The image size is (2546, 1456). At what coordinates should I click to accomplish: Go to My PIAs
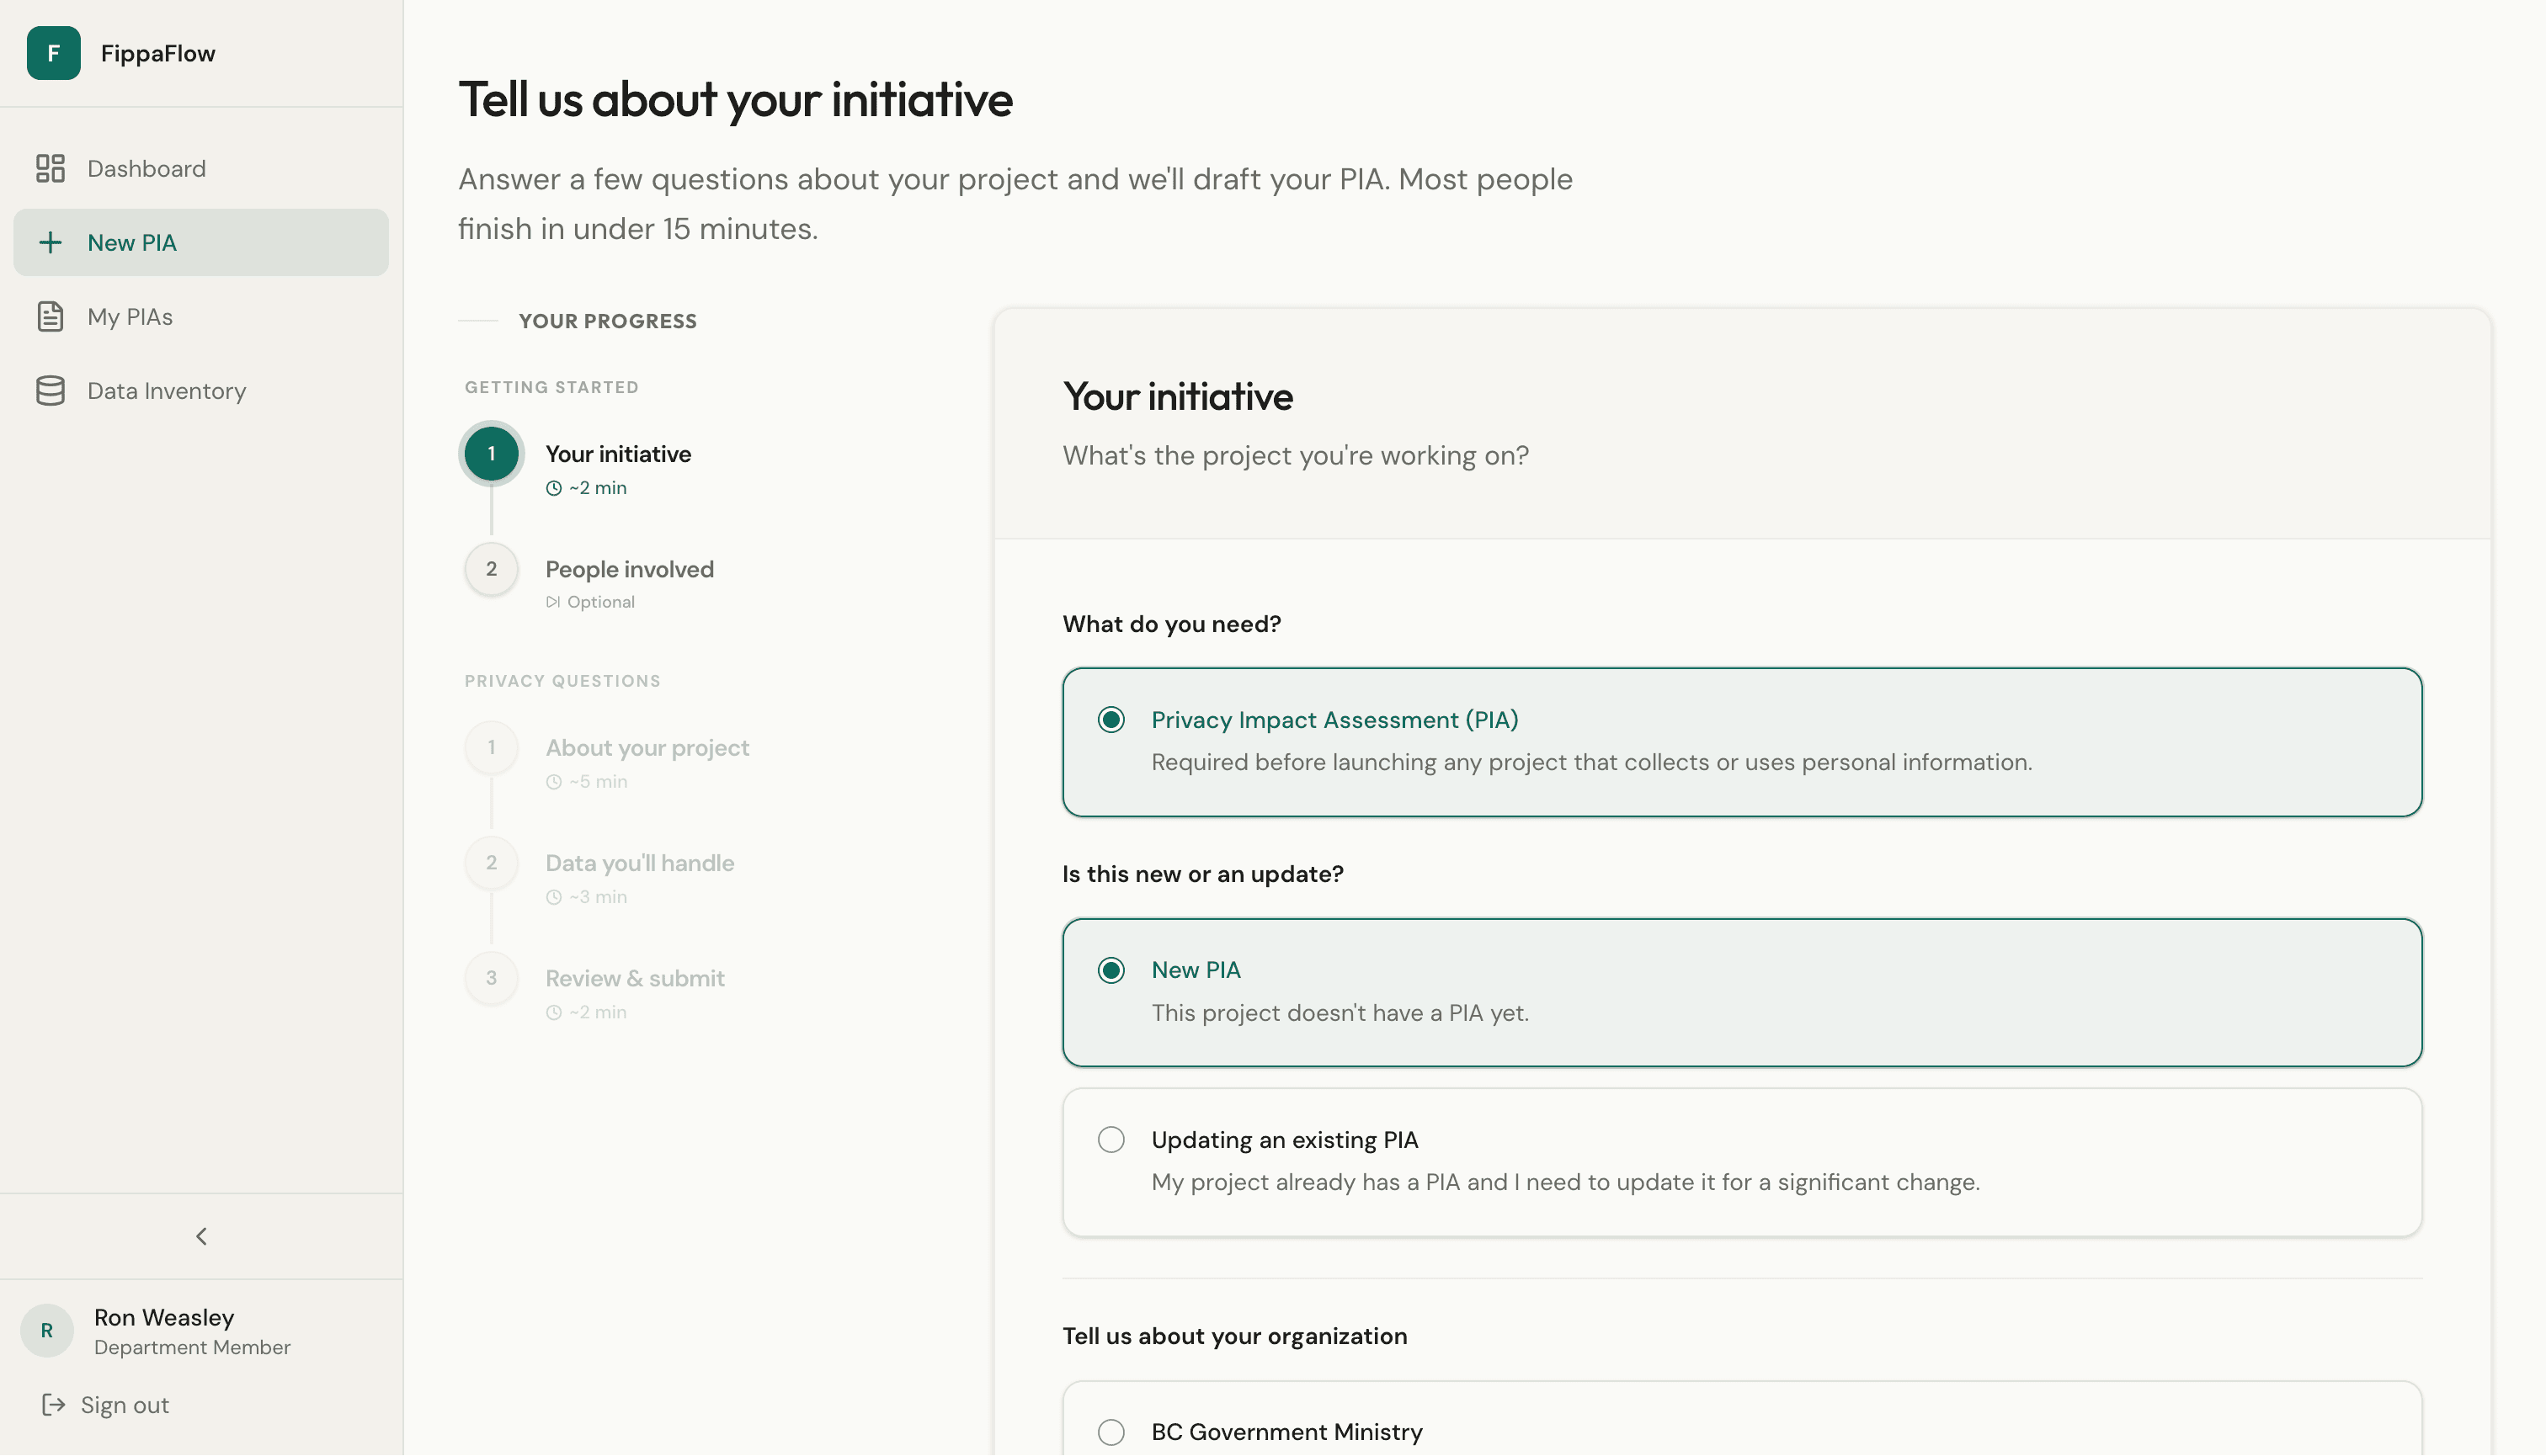(201, 316)
